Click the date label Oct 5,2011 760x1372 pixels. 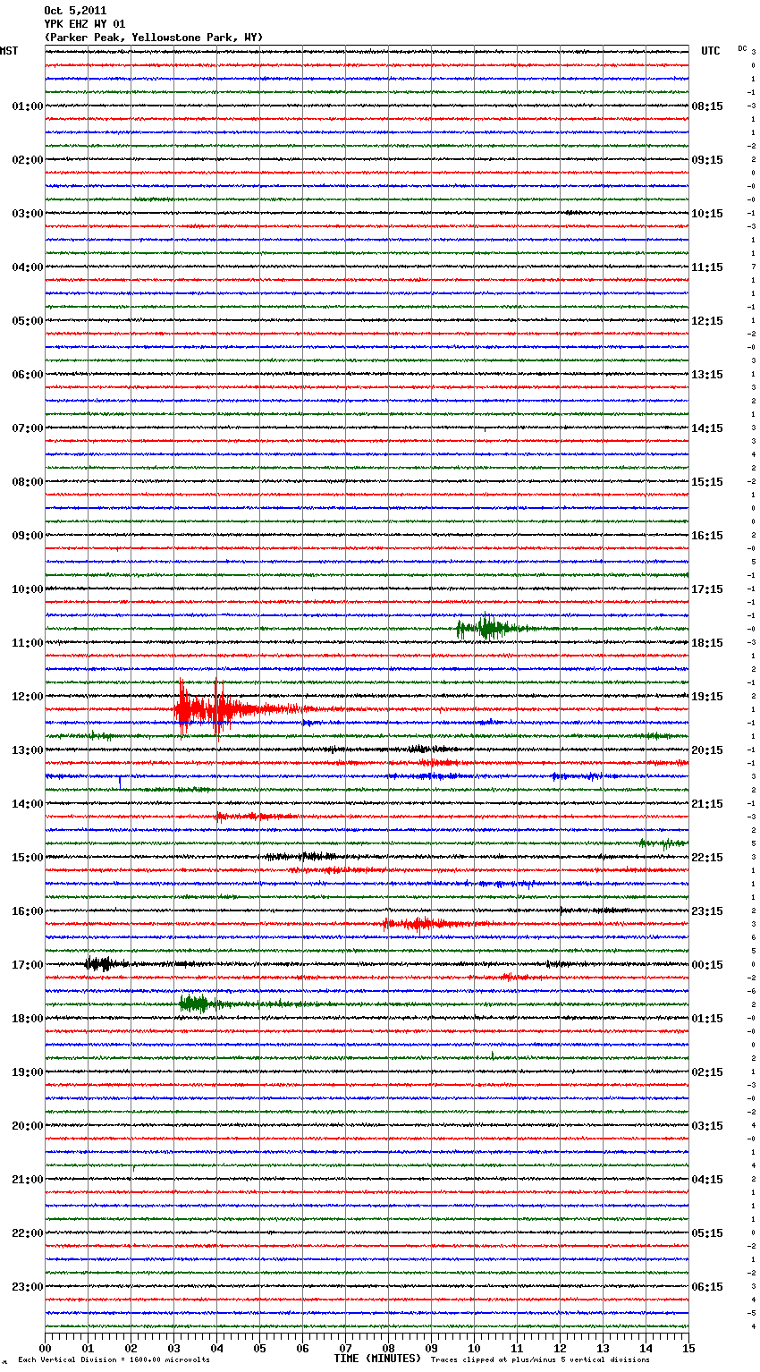click(x=75, y=11)
